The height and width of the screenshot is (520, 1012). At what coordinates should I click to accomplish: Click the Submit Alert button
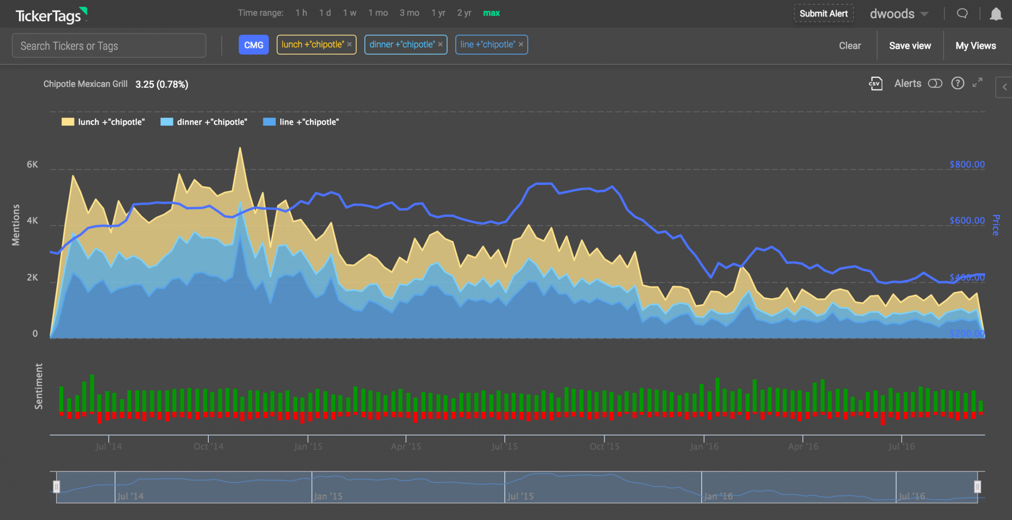(x=824, y=13)
